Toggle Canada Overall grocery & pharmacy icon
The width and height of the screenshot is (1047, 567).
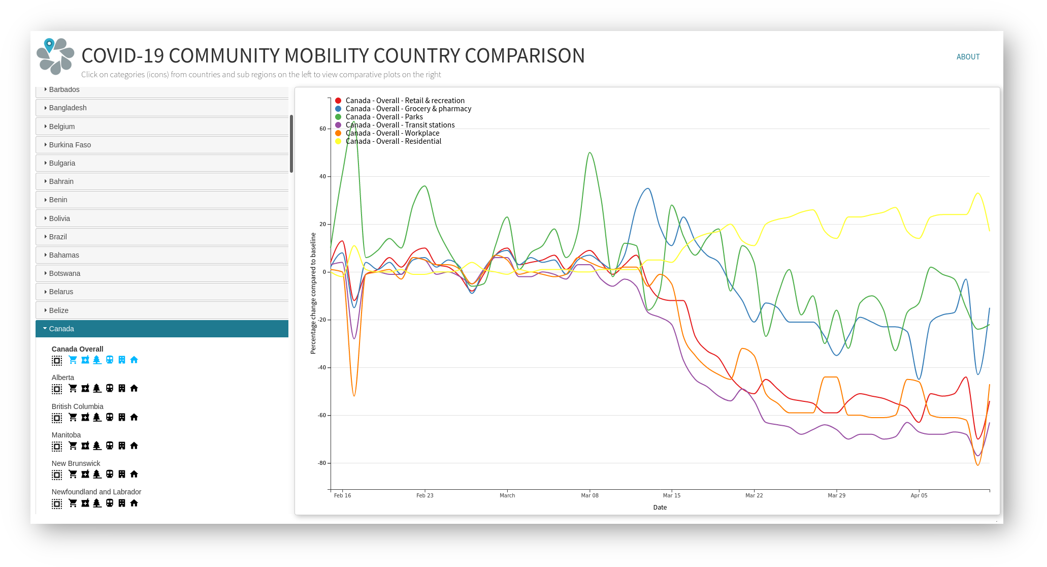click(x=85, y=360)
